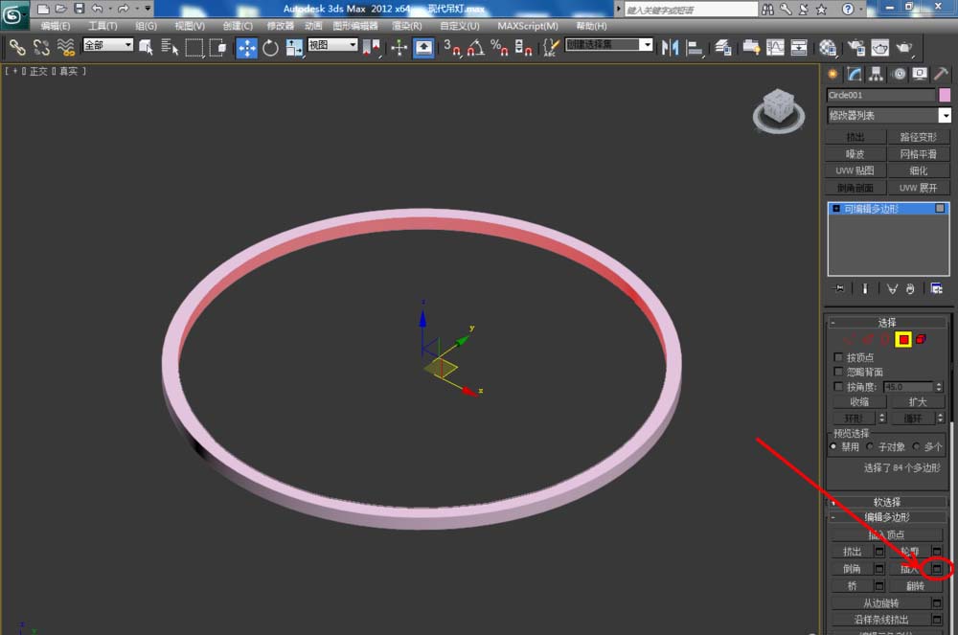
Task: Open the Material Editor icon
Action: point(828,48)
